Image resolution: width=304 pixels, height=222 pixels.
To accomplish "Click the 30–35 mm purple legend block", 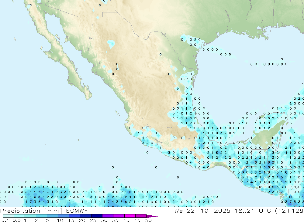I will point(108,216).
